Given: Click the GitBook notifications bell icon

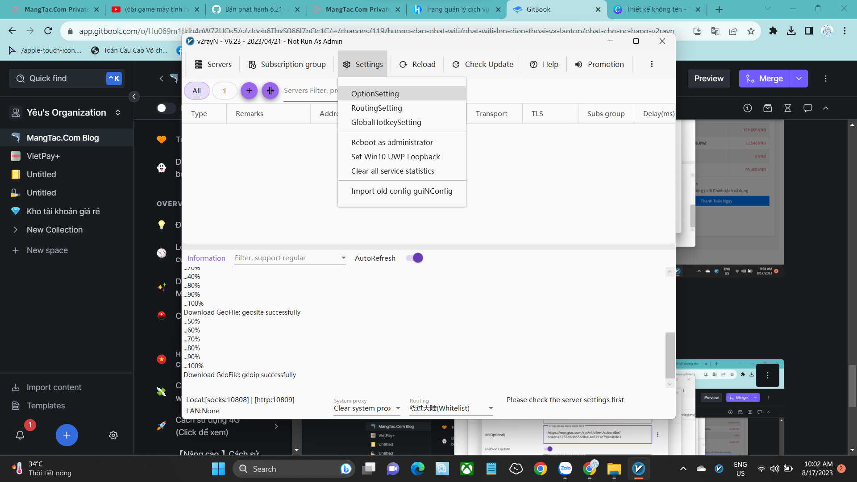Looking at the screenshot, I should [20, 435].
